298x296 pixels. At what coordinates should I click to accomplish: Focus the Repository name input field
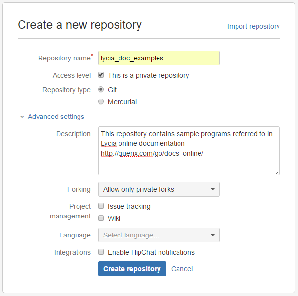(x=159, y=58)
